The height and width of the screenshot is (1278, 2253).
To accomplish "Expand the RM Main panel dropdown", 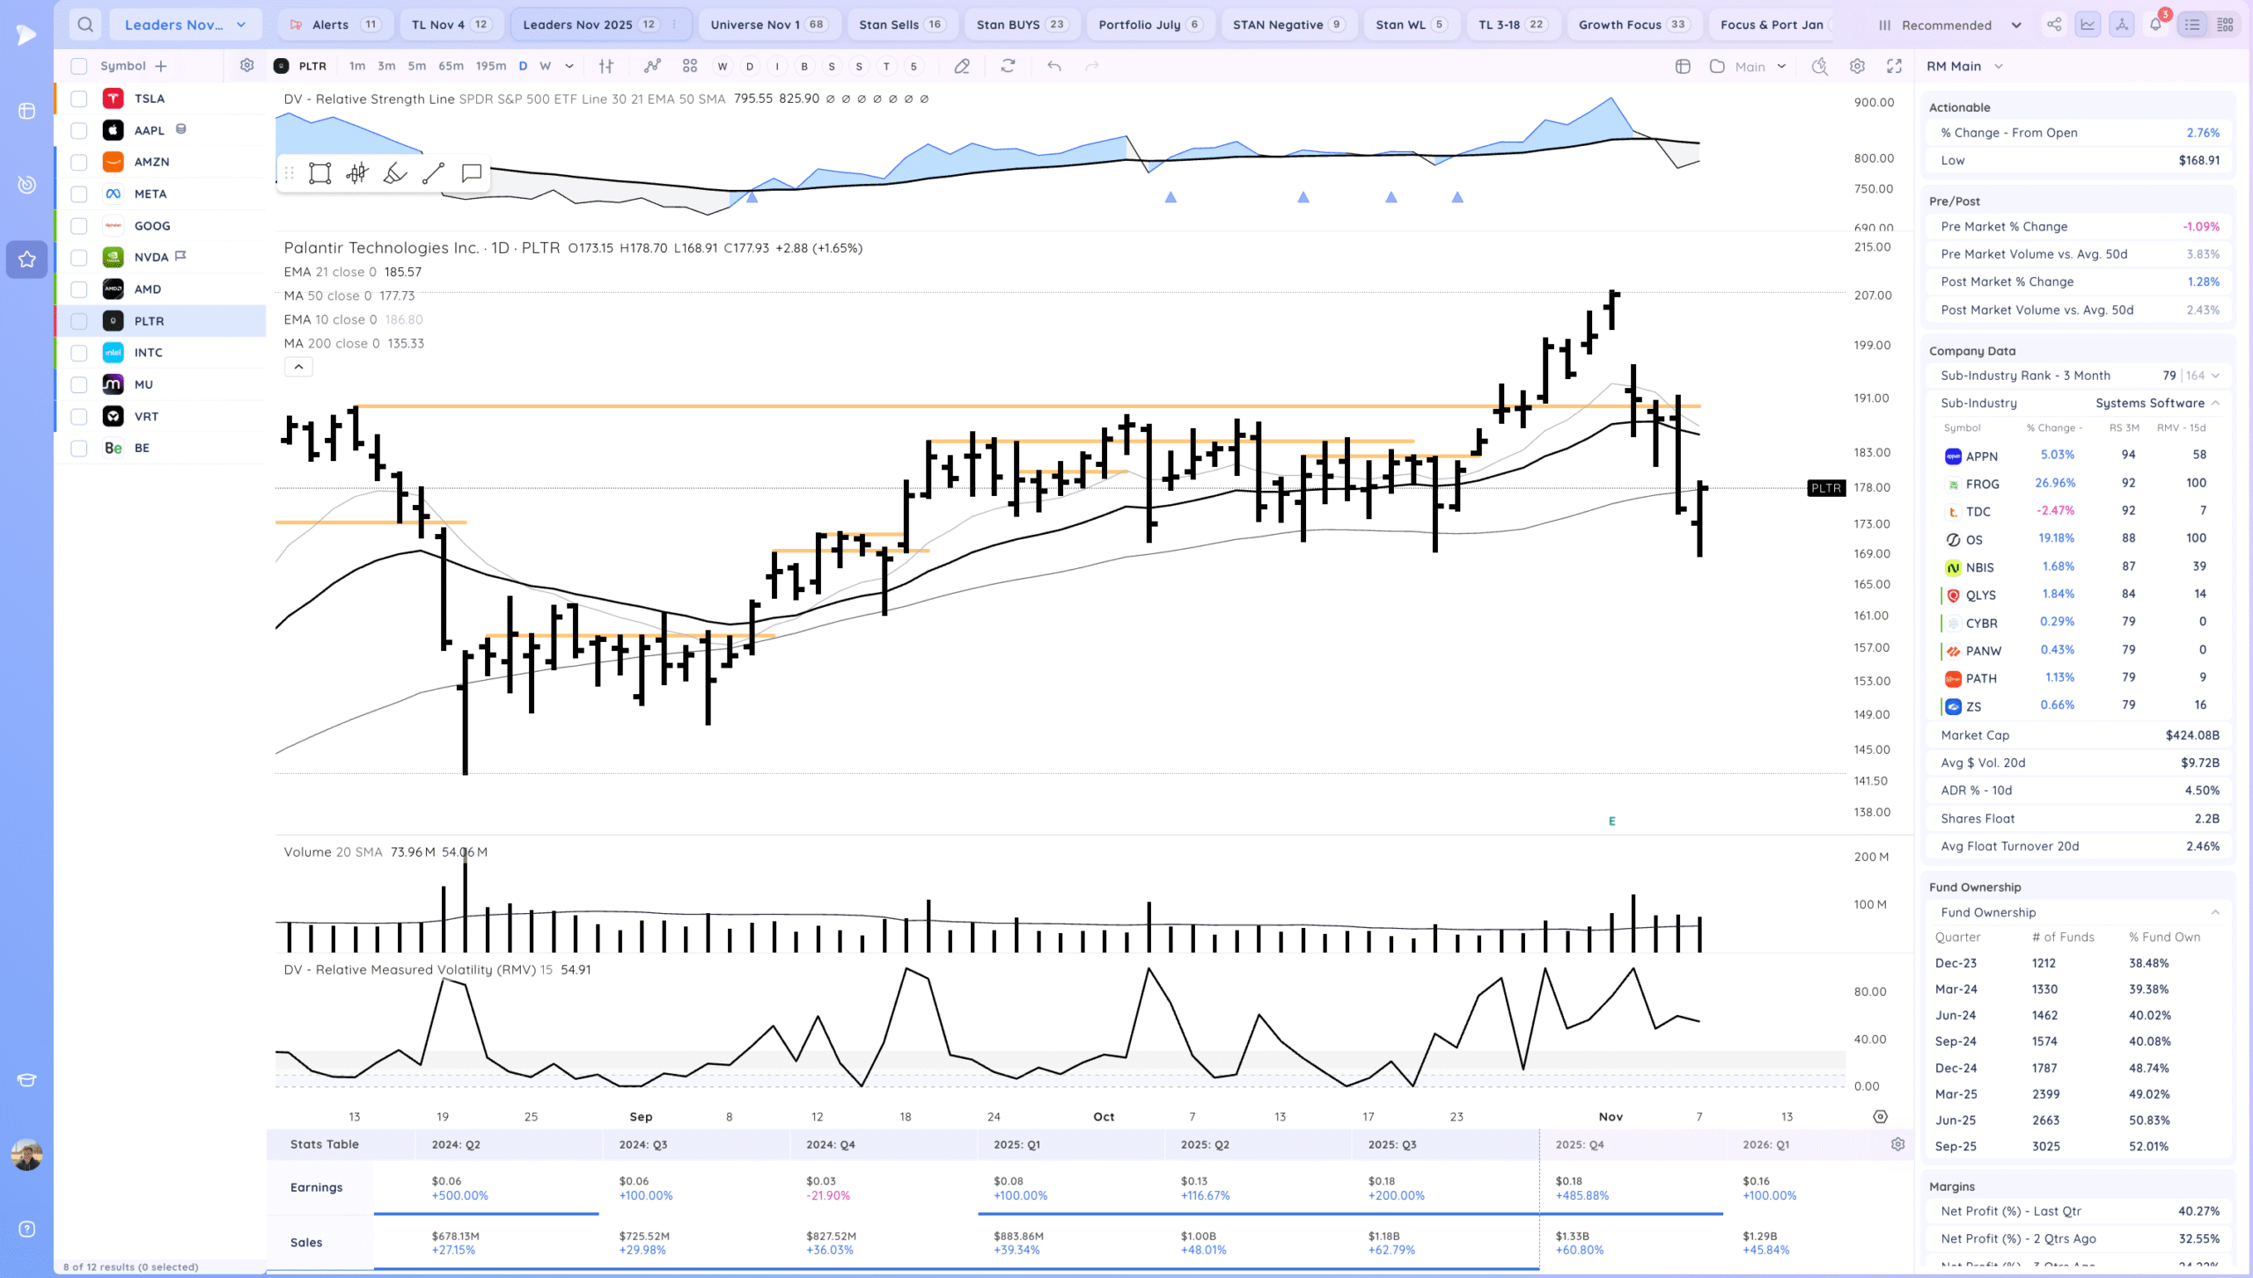I will click(1999, 66).
